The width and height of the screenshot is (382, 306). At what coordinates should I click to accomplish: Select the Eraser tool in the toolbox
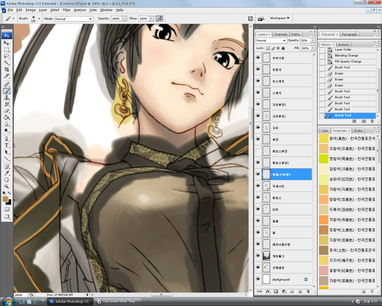(7, 111)
